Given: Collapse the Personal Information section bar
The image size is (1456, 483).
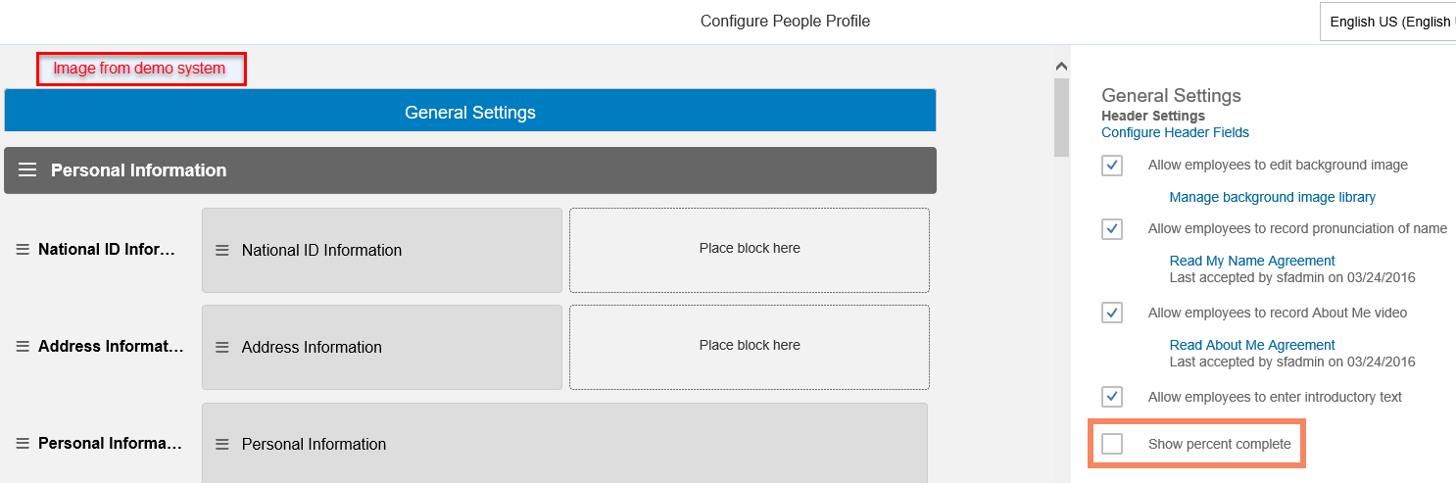Looking at the screenshot, I should point(470,170).
